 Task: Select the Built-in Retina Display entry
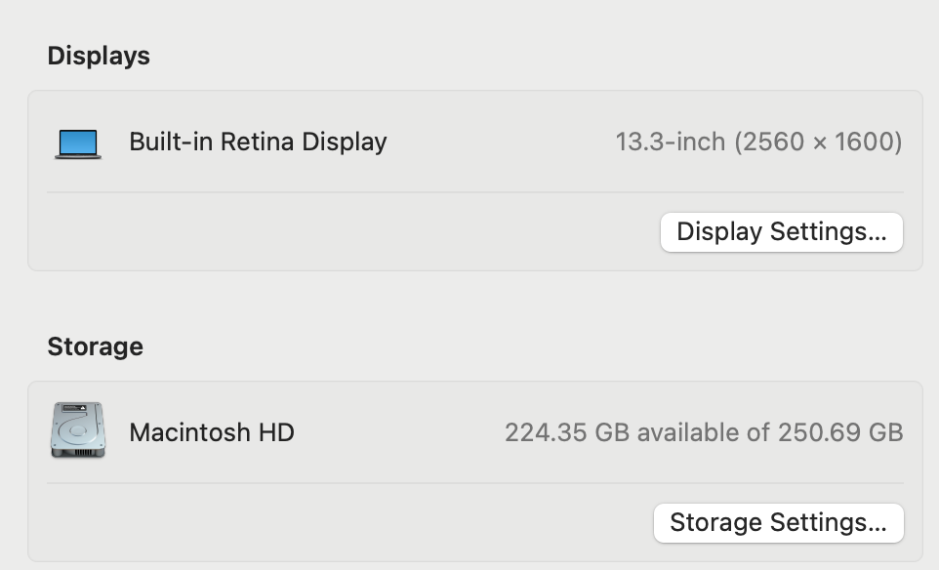tap(258, 142)
